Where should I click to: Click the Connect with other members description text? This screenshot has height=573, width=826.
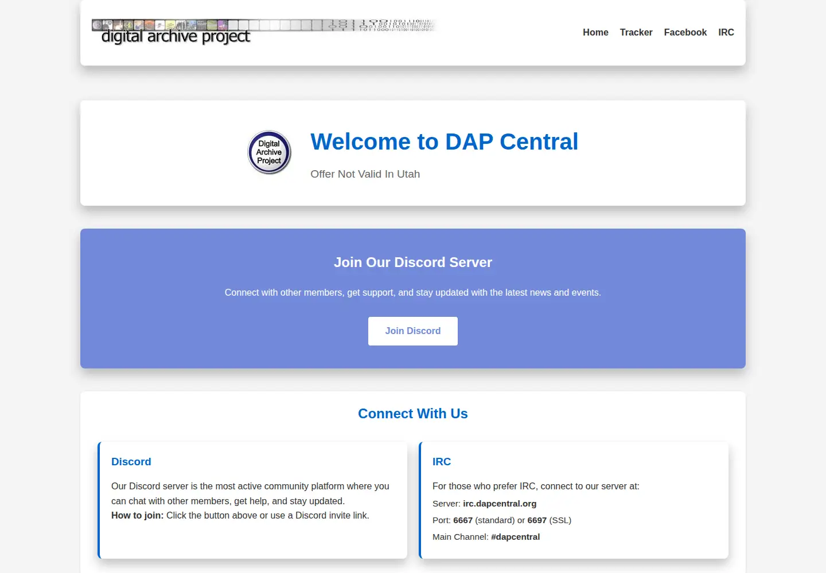(x=413, y=293)
